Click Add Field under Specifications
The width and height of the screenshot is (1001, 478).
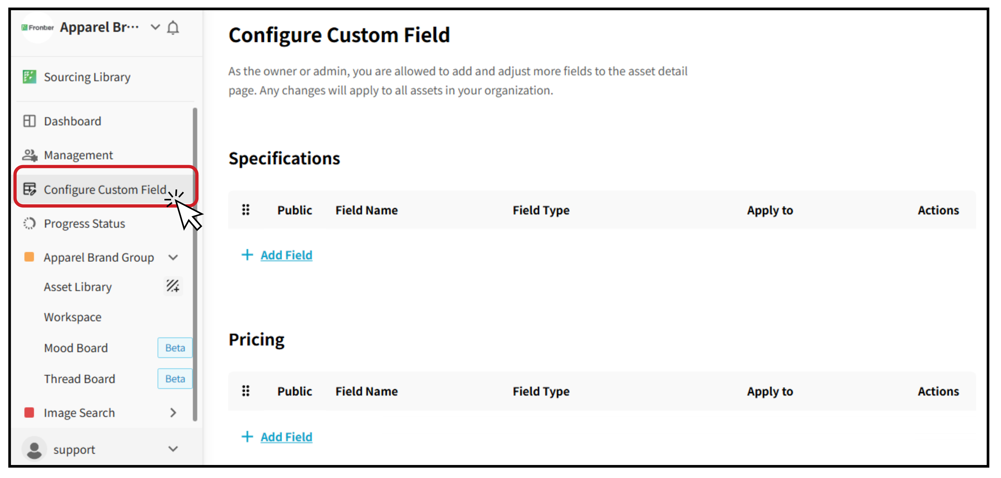[286, 255]
